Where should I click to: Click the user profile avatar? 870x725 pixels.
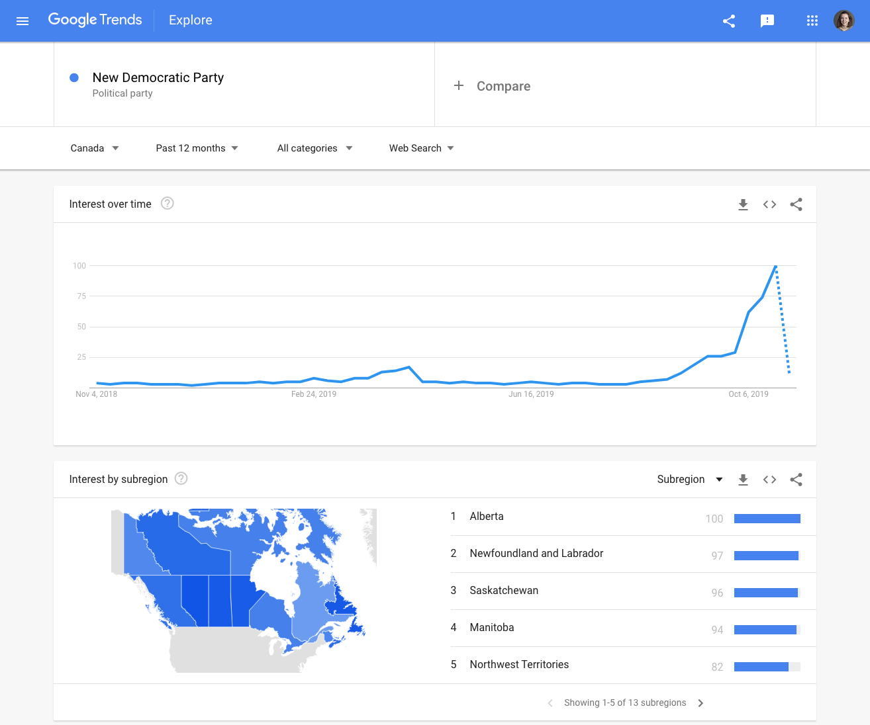click(x=844, y=21)
